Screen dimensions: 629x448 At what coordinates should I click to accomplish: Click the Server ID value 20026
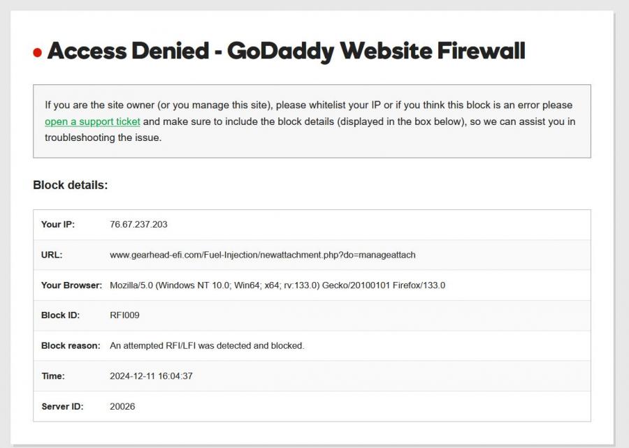122,406
